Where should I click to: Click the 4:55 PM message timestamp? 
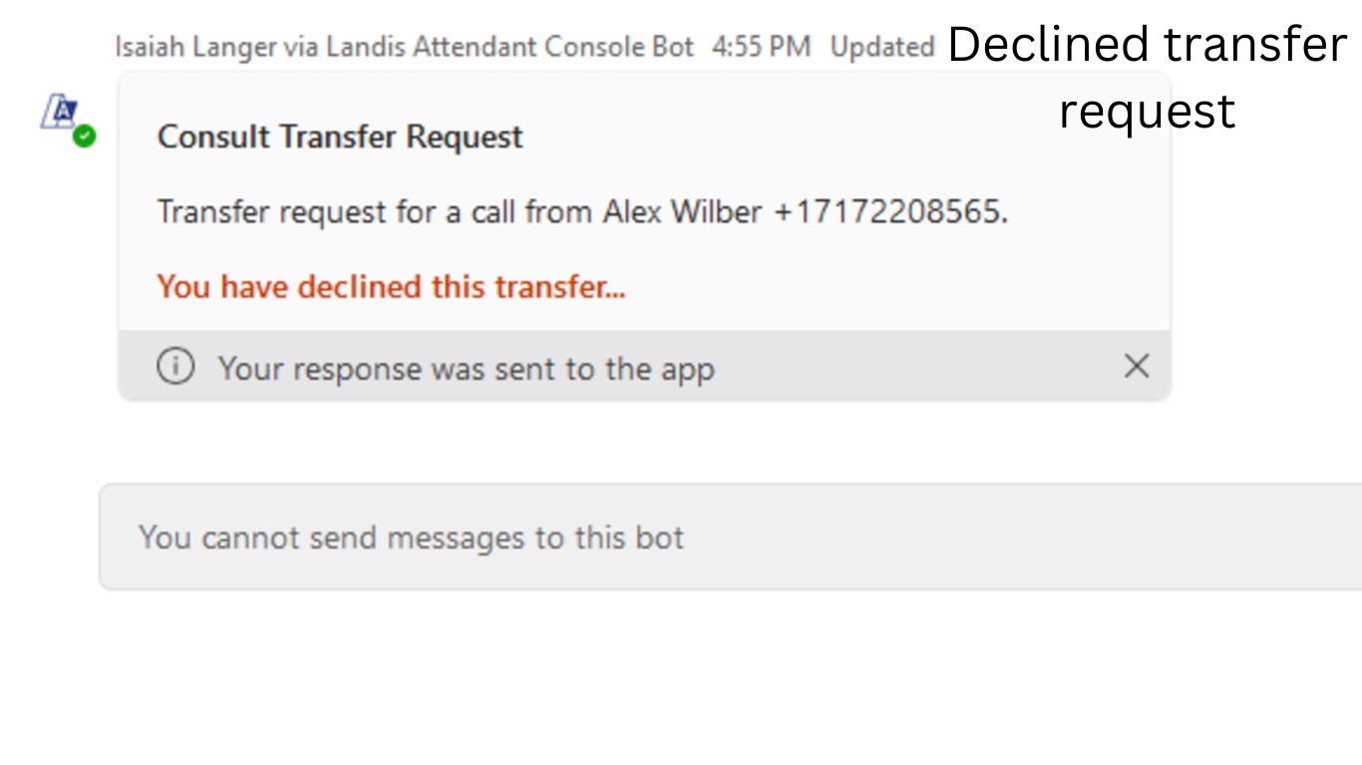click(761, 47)
